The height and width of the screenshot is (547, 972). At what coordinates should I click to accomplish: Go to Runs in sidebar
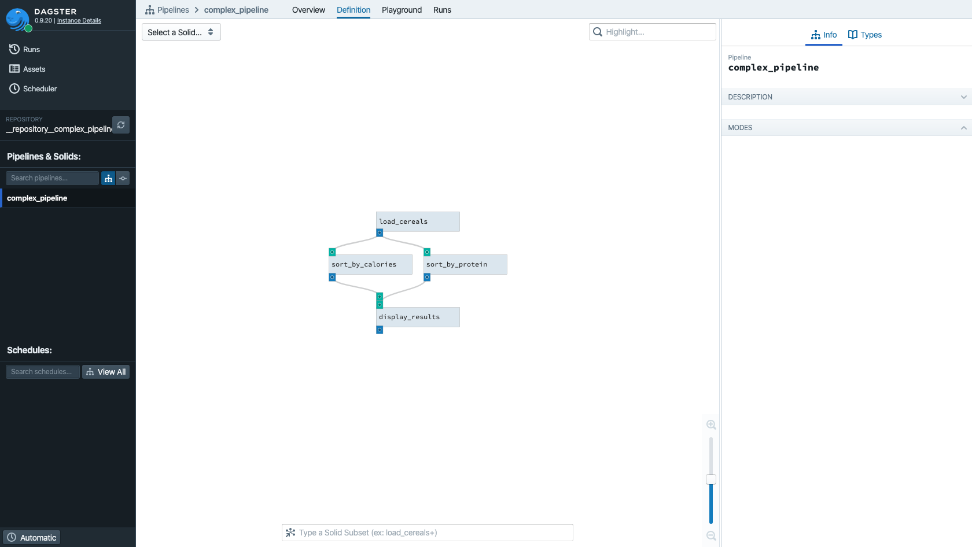[x=25, y=49]
